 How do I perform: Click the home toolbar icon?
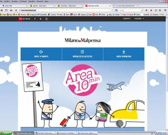click(151, 10)
